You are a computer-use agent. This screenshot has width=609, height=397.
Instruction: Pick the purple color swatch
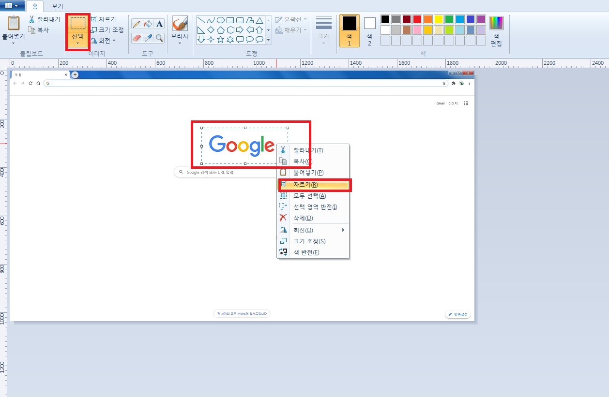[481, 19]
